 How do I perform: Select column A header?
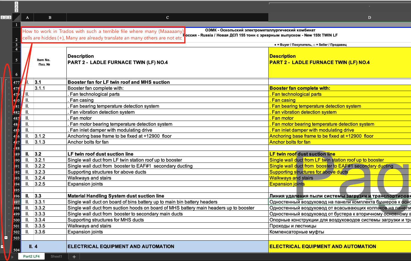pyautogui.click(x=27, y=17)
